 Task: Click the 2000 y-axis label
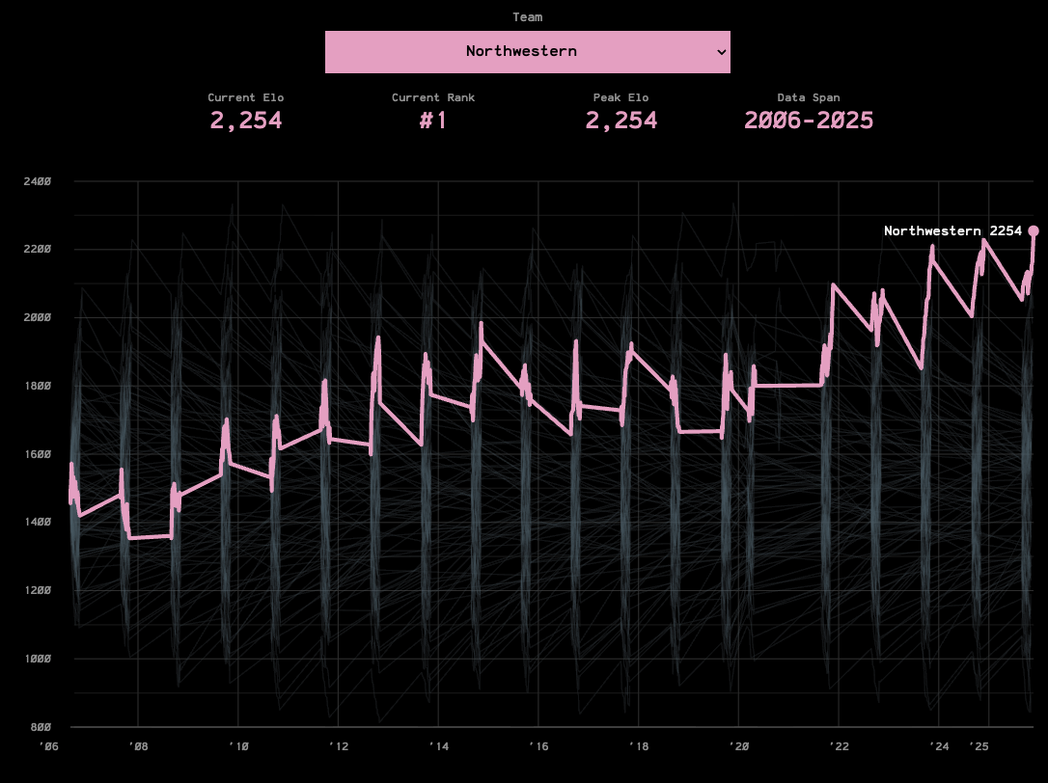tap(38, 317)
